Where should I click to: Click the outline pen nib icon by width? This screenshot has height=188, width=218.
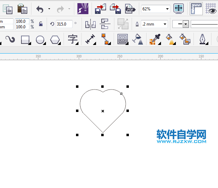point(137,24)
